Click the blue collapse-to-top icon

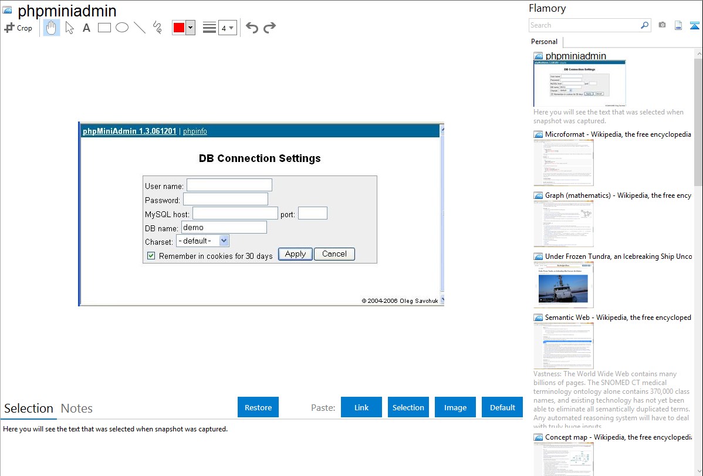click(694, 25)
